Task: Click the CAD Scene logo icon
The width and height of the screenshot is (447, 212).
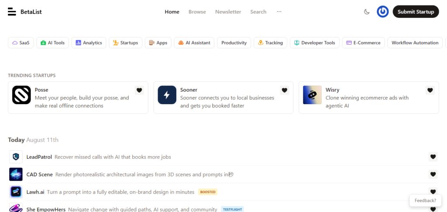Action: pyautogui.click(x=16, y=174)
